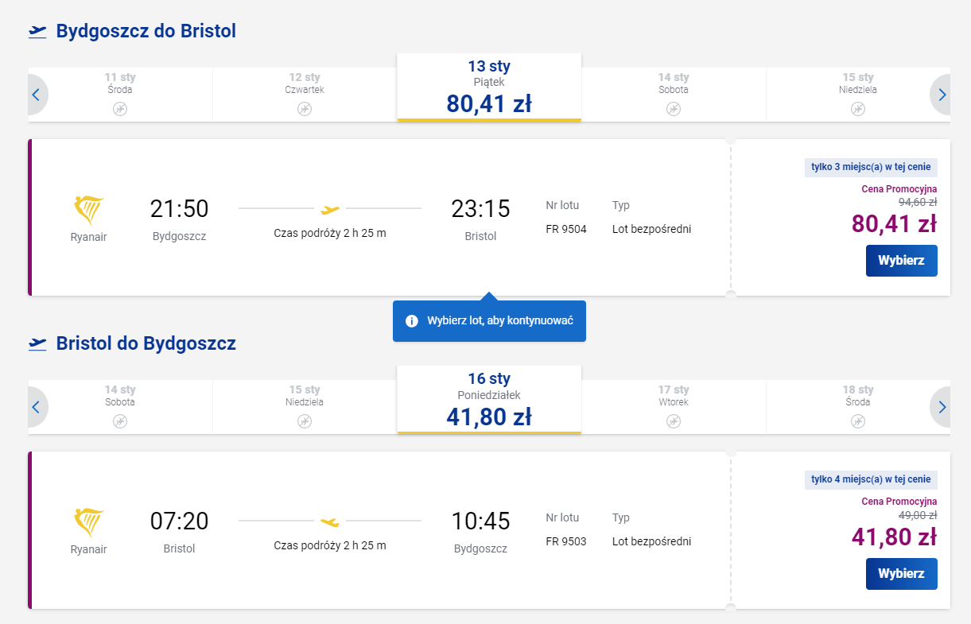Click the 'tylko 4 miejsc(a) w tej cenie' badge
This screenshot has width=971, height=624.
coord(871,479)
